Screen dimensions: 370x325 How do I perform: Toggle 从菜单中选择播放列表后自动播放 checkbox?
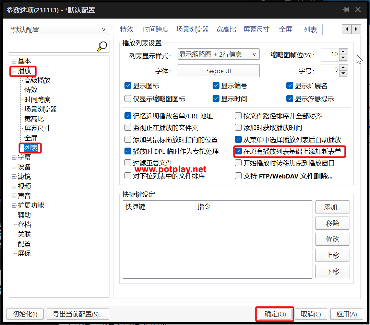coord(238,139)
